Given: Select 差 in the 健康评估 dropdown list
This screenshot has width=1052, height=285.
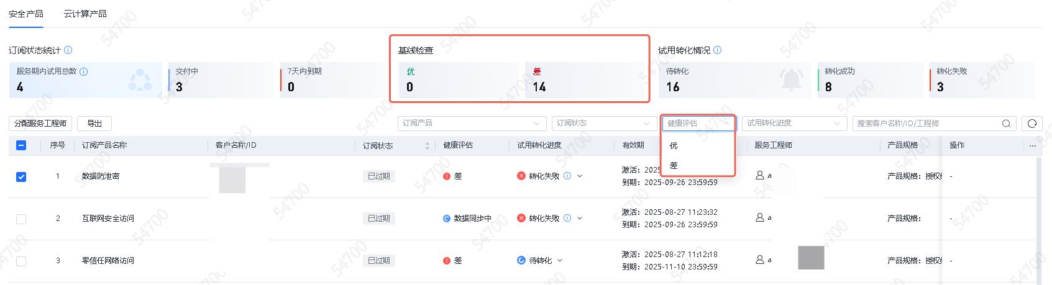Looking at the screenshot, I should pos(674,166).
